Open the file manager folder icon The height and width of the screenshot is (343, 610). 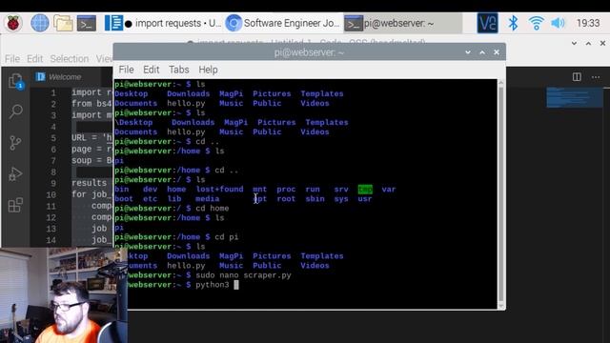click(x=63, y=23)
